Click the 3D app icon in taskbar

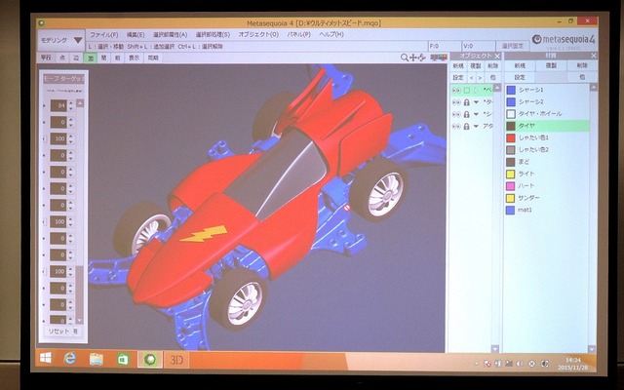coord(176,360)
